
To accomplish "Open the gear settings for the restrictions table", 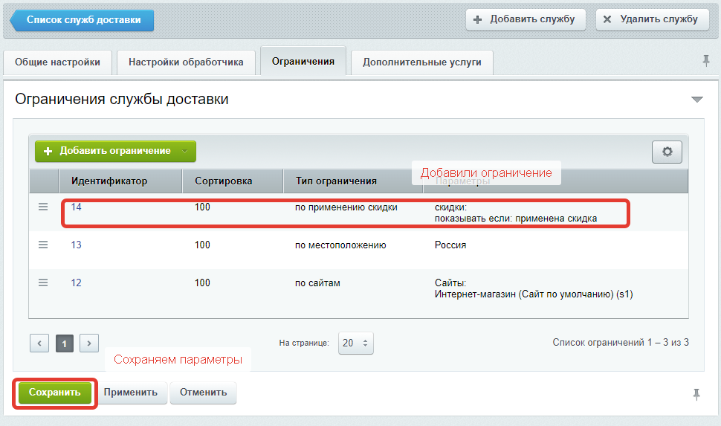I will pyautogui.click(x=667, y=152).
